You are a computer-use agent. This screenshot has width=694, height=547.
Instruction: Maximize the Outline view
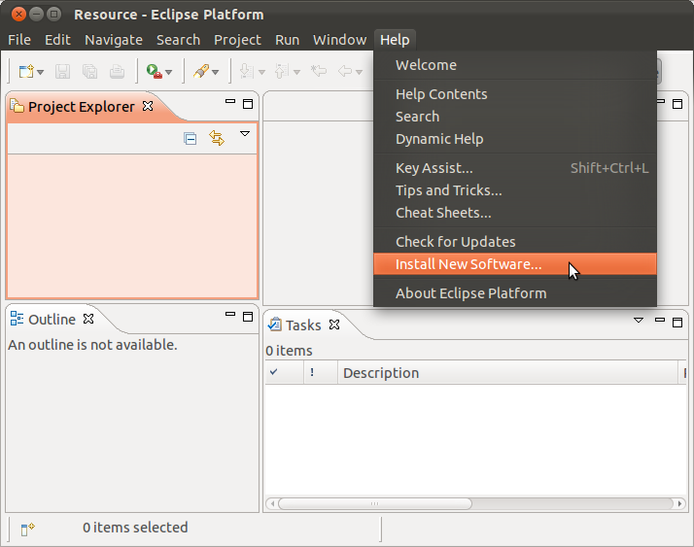[x=248, y=317]
